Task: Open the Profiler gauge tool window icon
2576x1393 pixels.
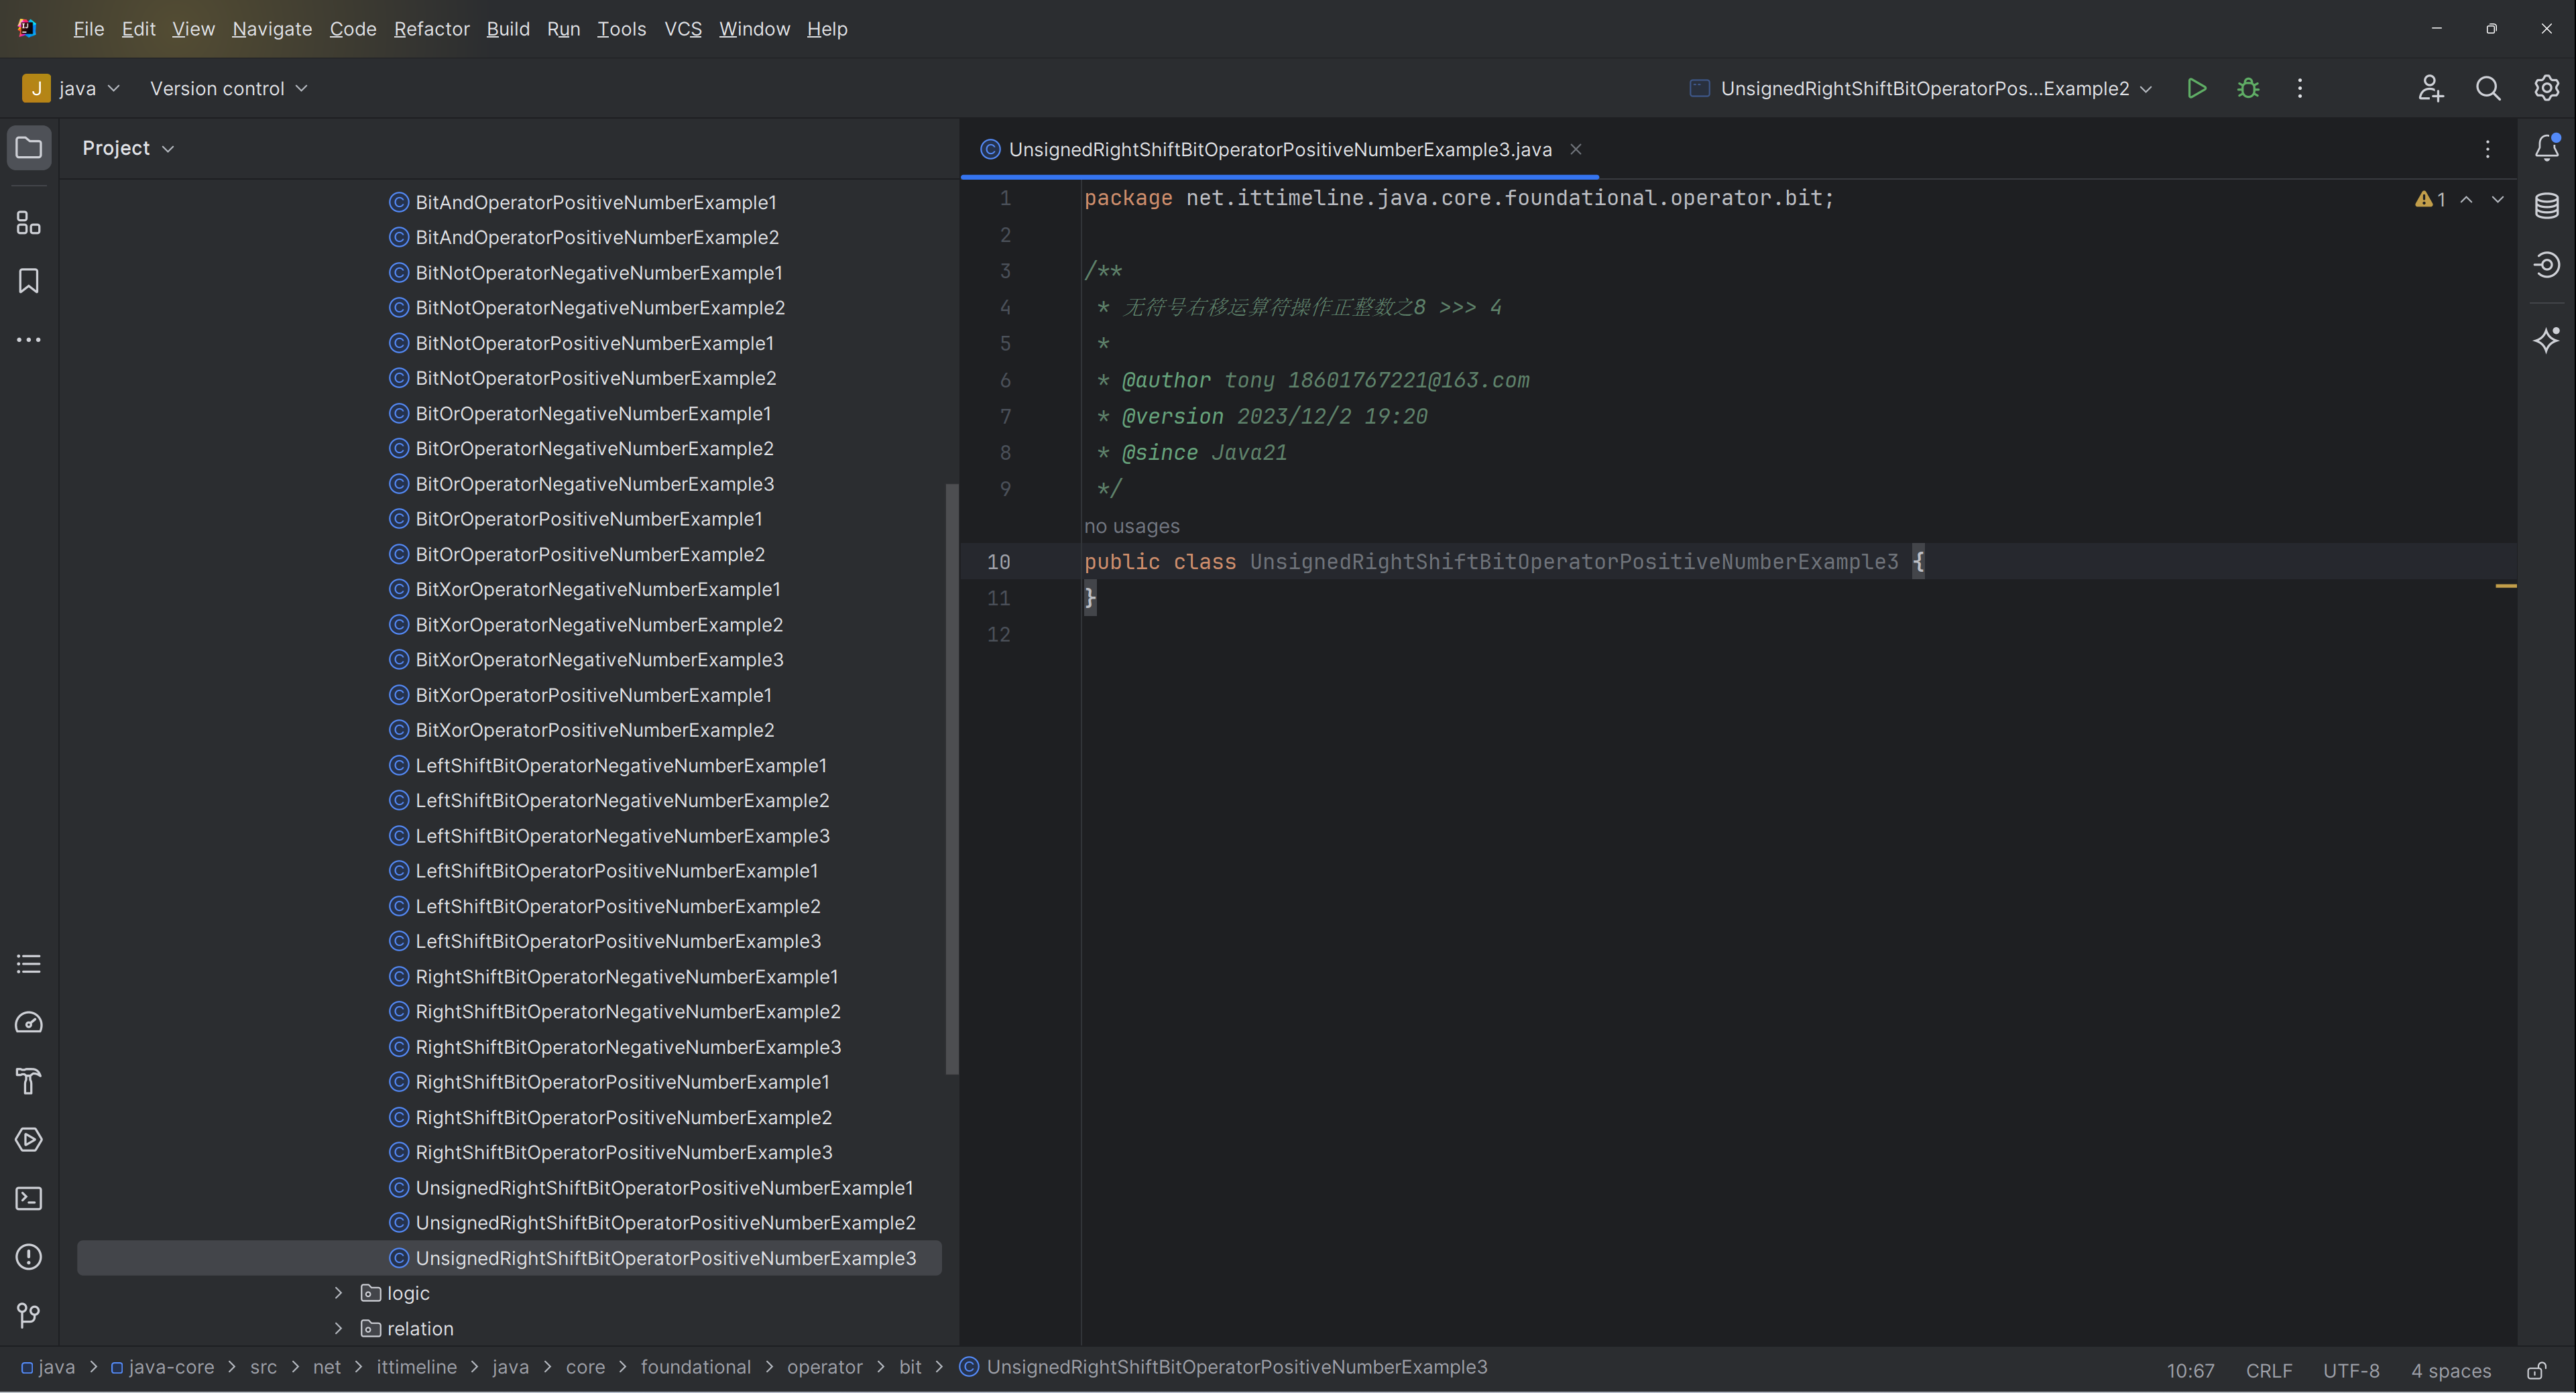Action: pyautogui.click(x=29, y=1022)
